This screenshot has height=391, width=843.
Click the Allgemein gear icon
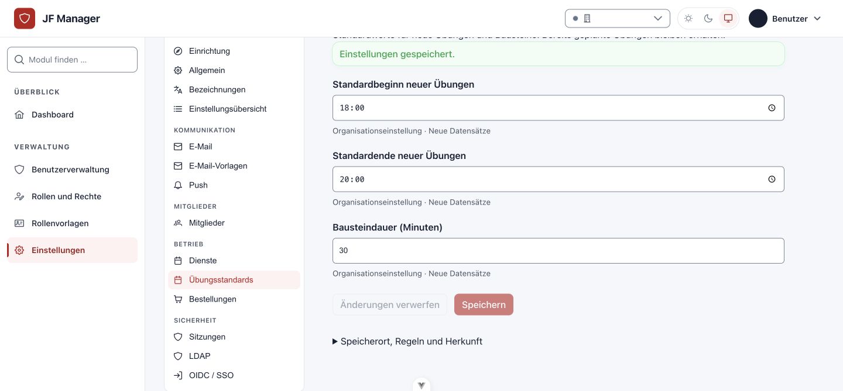click(x=178, y=70)
